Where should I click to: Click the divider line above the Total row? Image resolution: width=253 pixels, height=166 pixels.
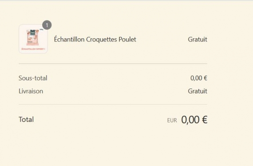(x=113, y=104)
